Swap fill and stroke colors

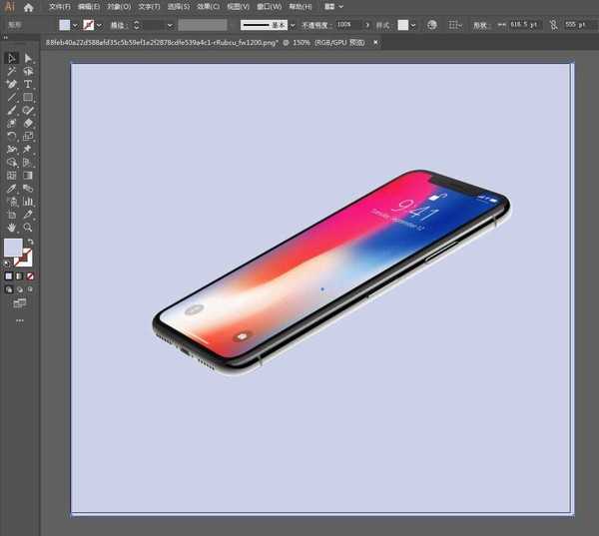[30, 242]
